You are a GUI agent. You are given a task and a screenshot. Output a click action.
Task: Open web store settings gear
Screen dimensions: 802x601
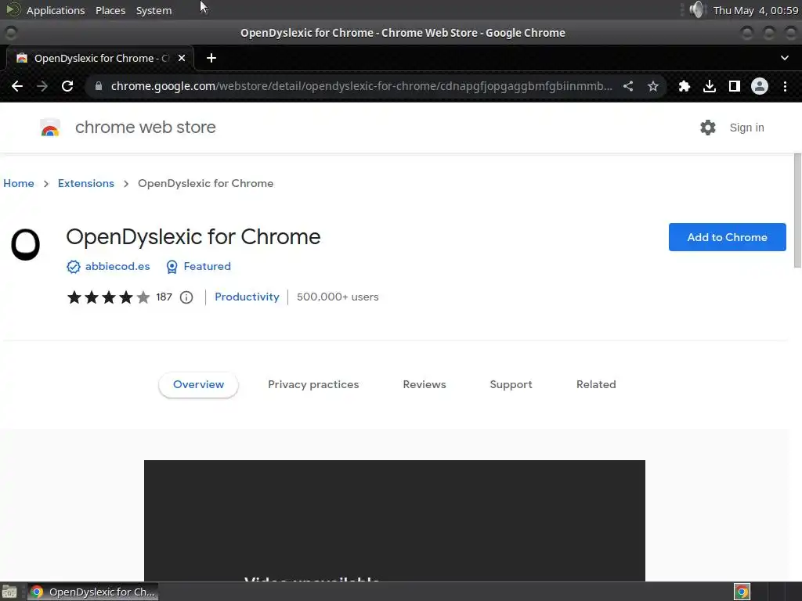(708, 128)
